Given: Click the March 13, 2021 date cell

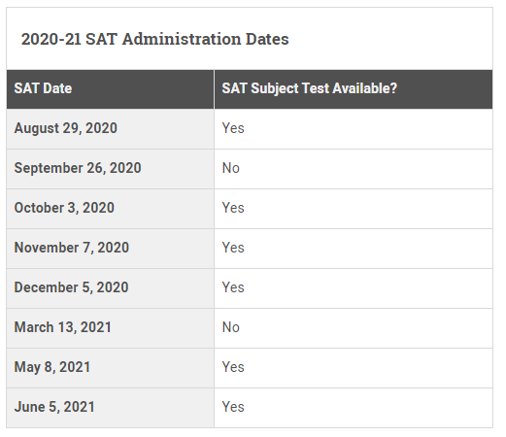Looking at the screenshot, I should (110, 328).
